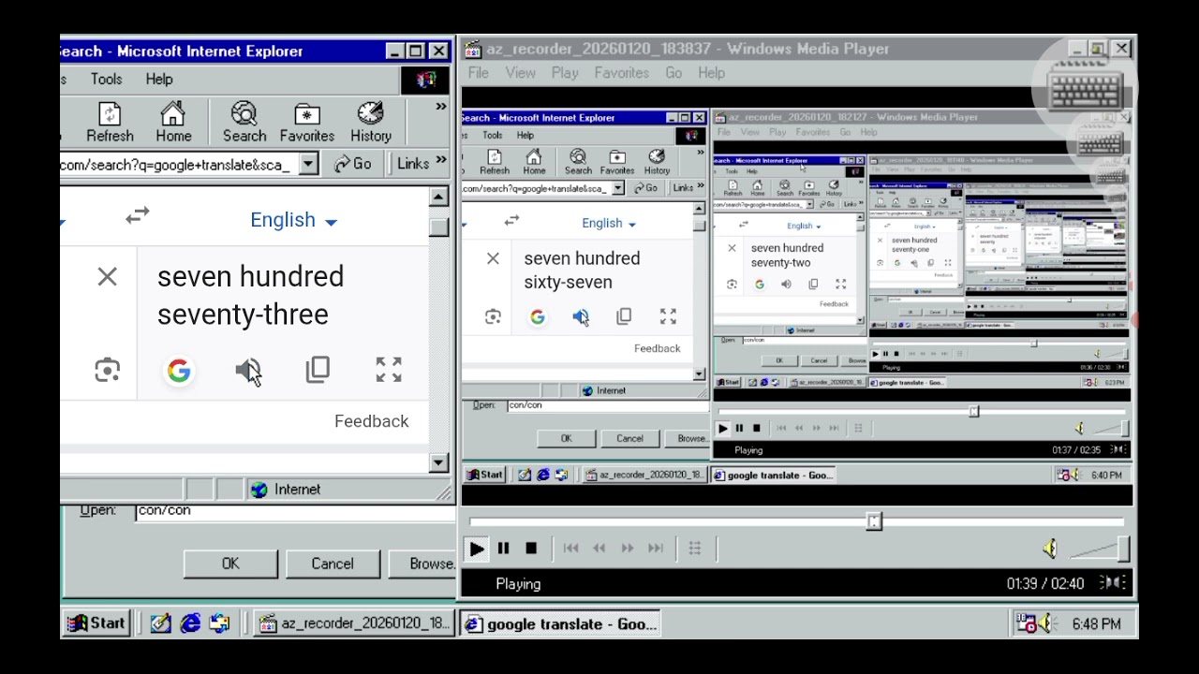1199x674 pixels.
Task: Click the Google logo icon below seventy-three
Action: [x=178, y=371]
